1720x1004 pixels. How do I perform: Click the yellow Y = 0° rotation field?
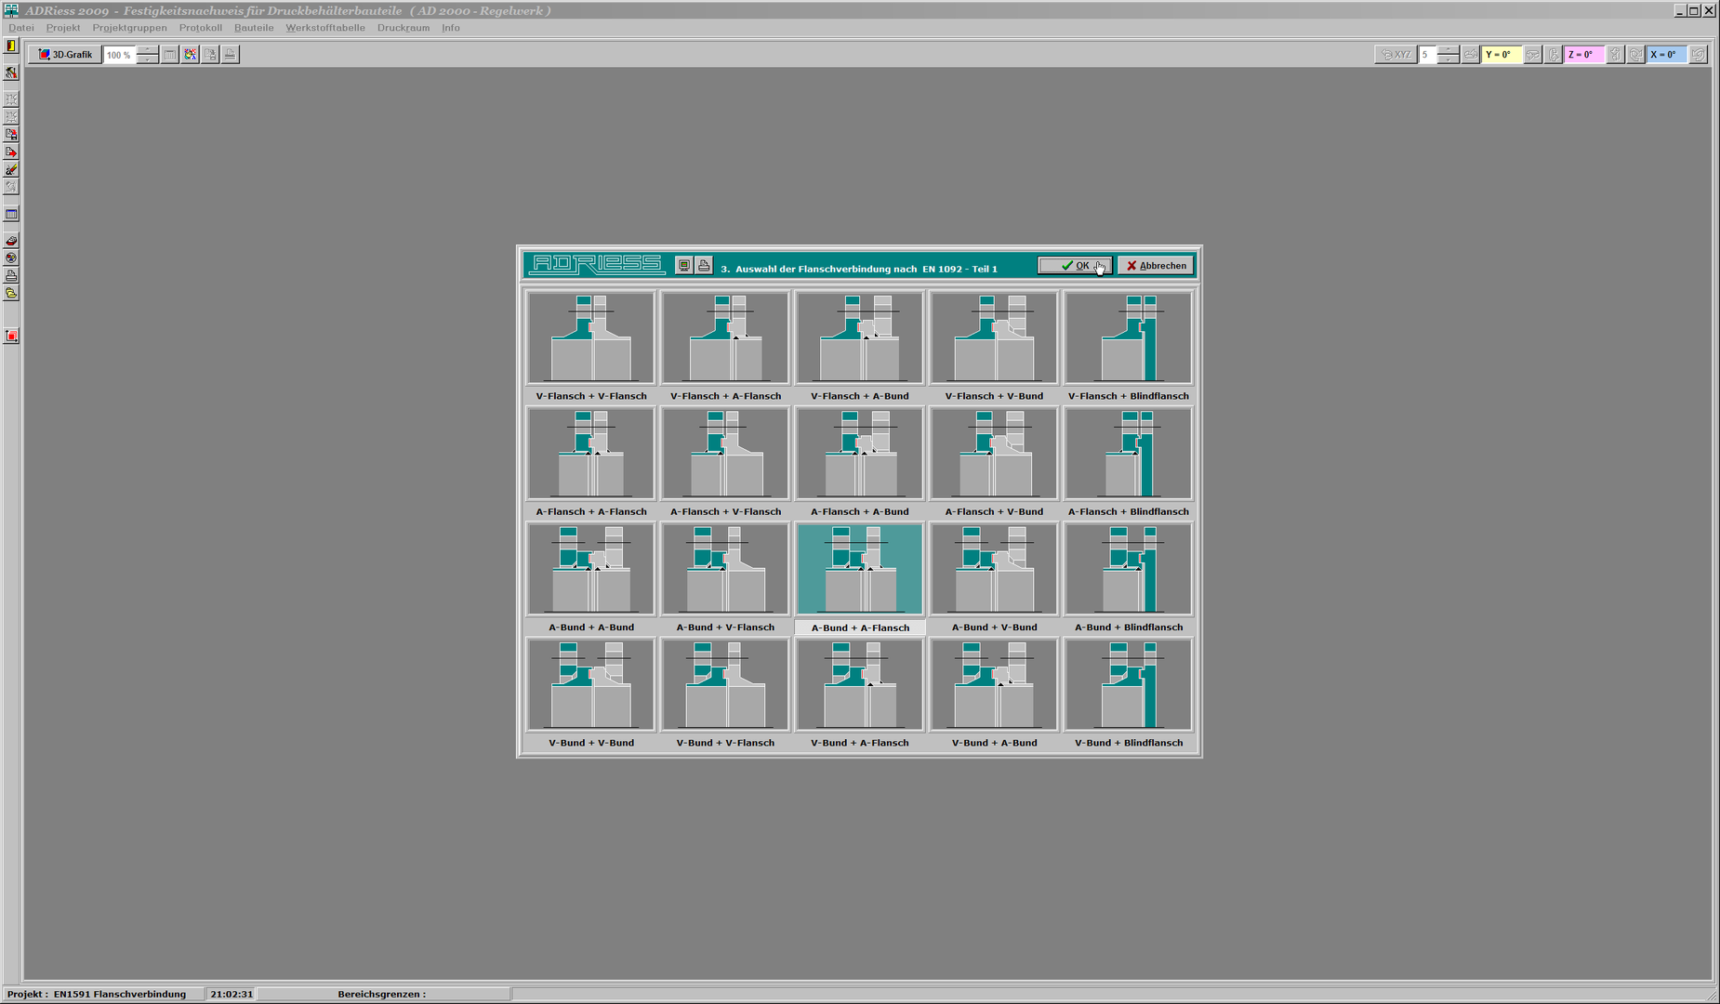(1500, 55)
